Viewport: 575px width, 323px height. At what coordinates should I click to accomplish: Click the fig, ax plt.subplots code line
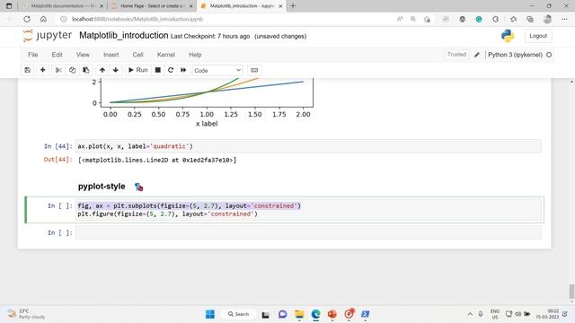[x=189, y=205]
